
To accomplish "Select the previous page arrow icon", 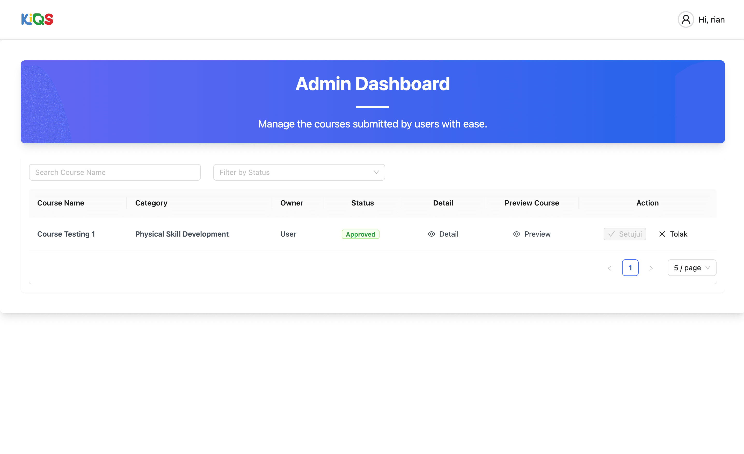I will (609, 267).
